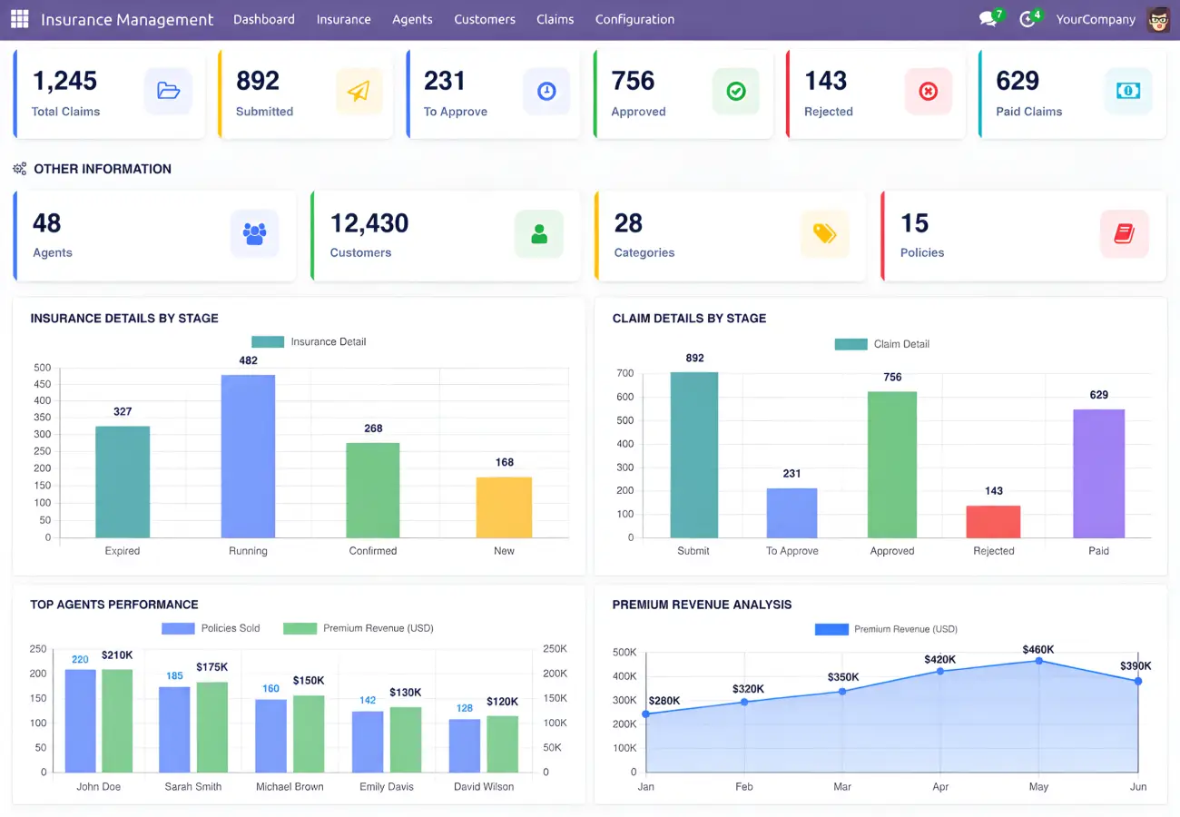Click the red Rejected bar in Claim Details chart
The image size is (1180, 817).
click(993, 521)
